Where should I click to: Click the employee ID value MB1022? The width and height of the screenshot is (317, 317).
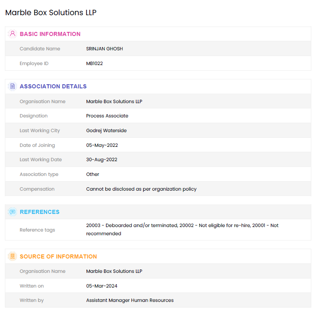tap(94, 63)
